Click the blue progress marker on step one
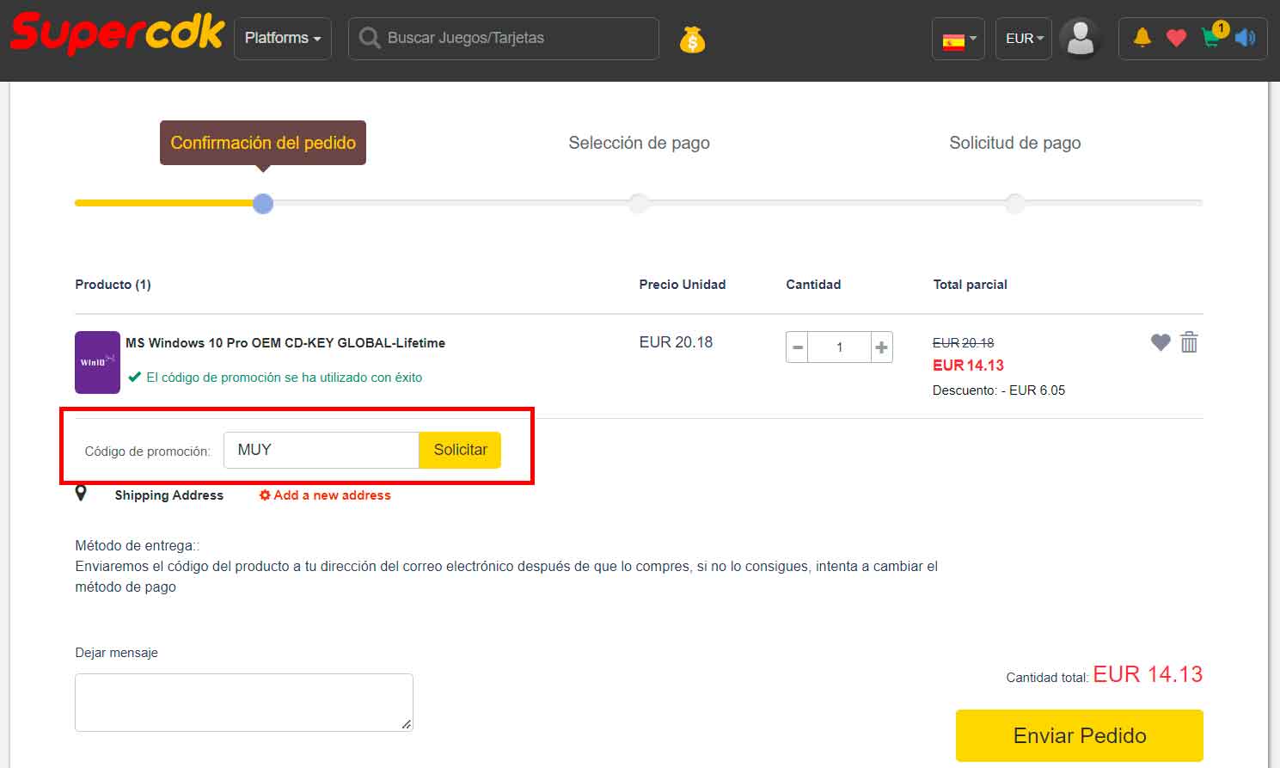Viewport: 1280px width, 768px height. pyautogui.click(x=263, y=204)
